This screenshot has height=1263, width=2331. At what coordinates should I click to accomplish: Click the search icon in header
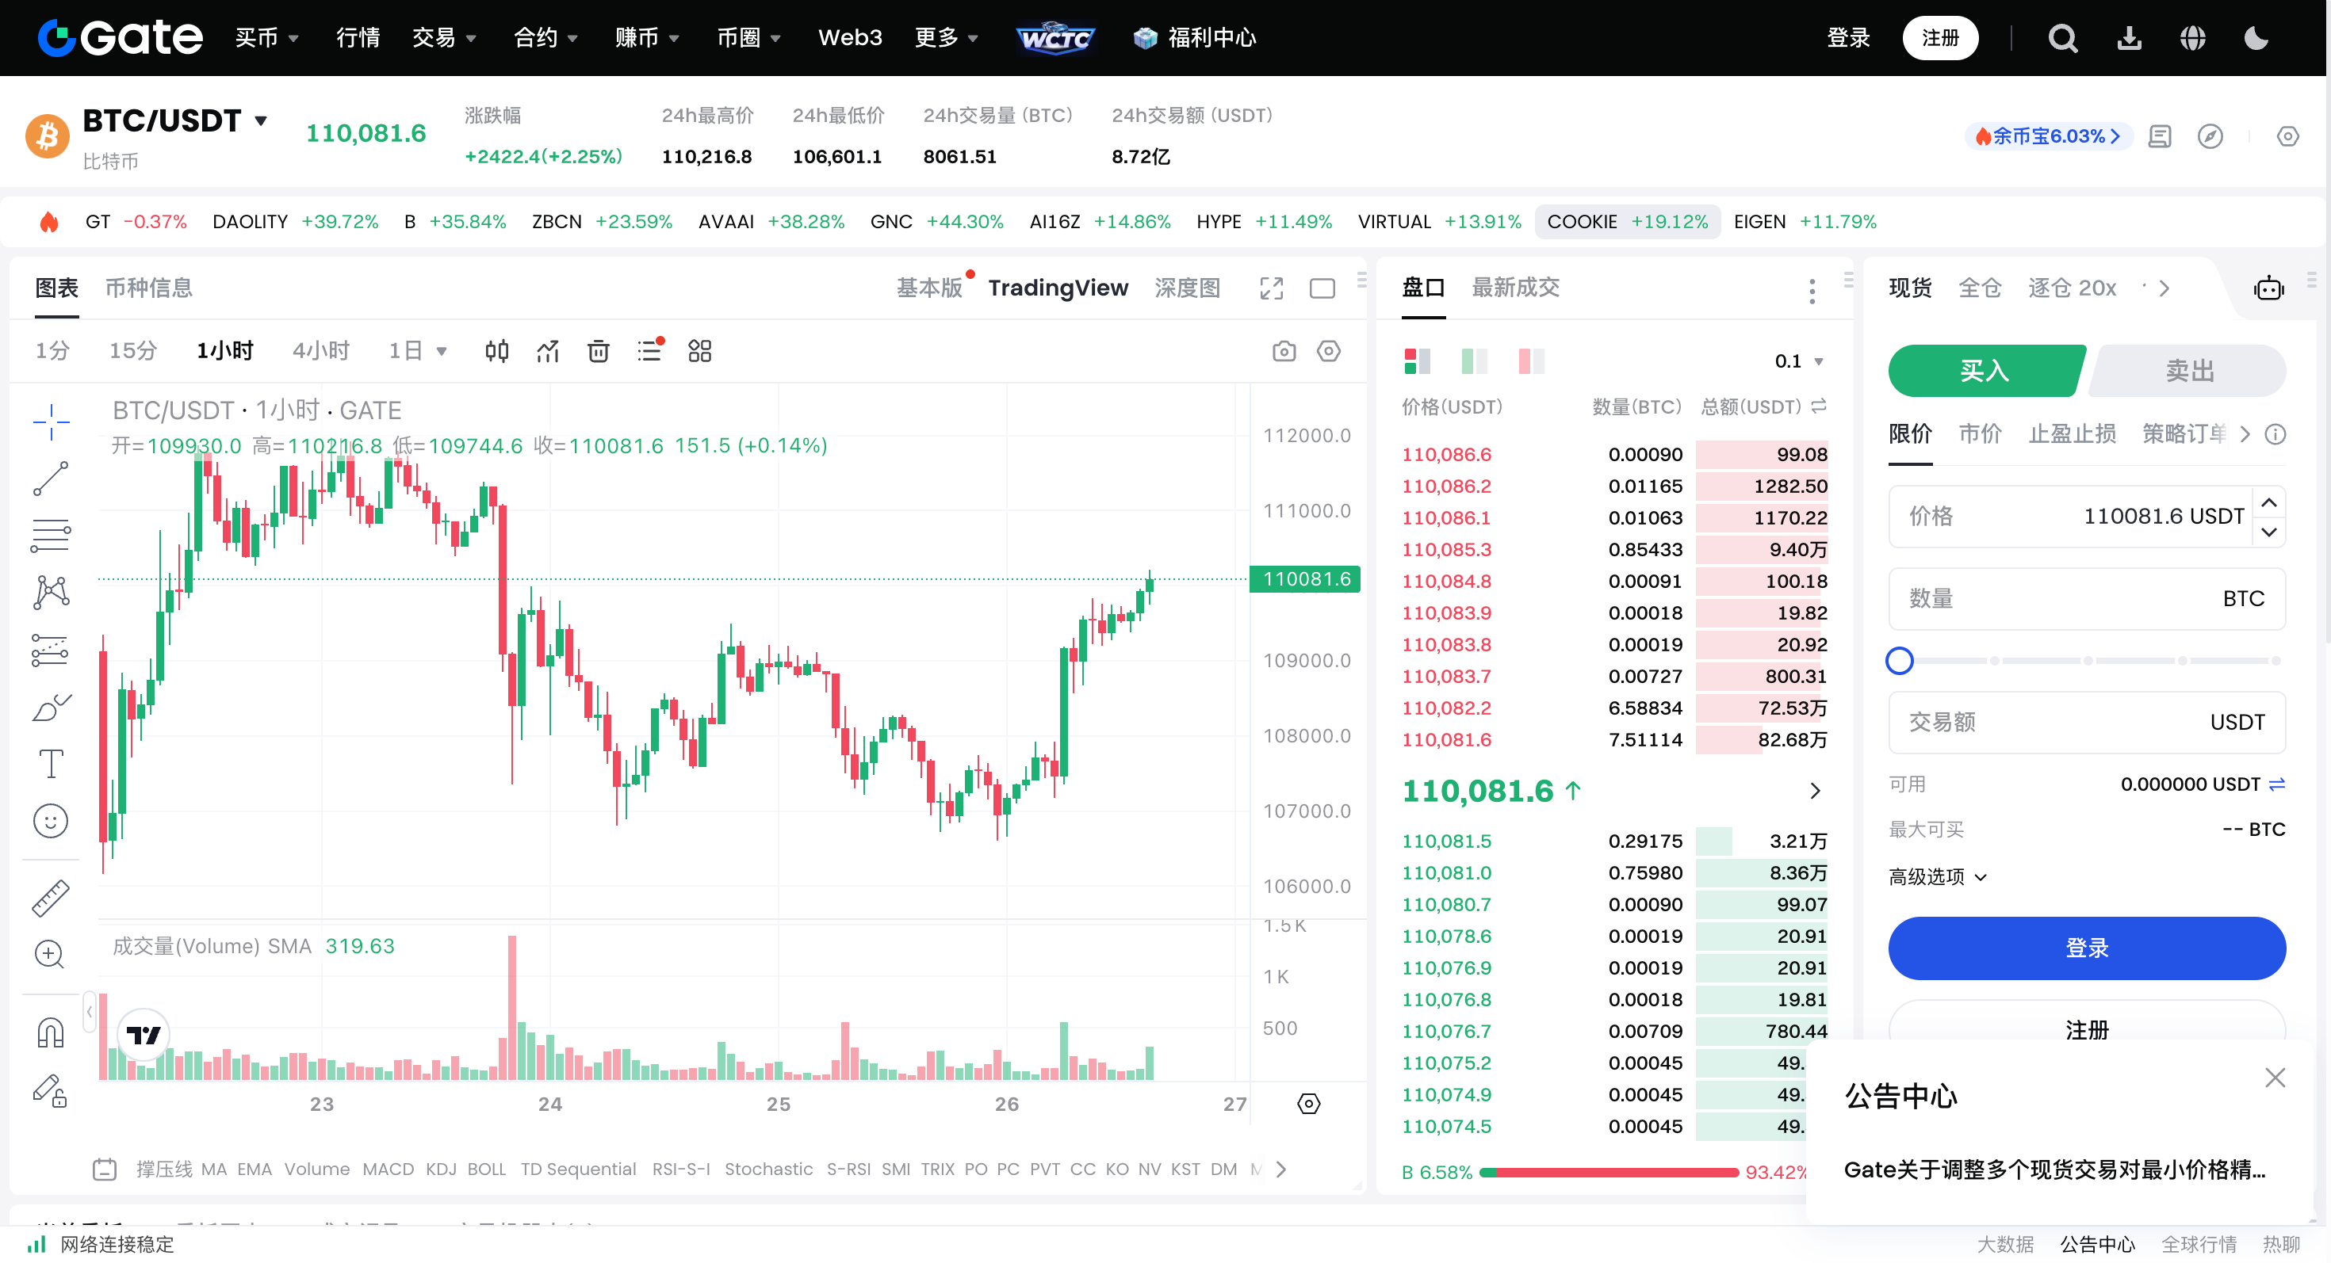(x=2062, y=38)
